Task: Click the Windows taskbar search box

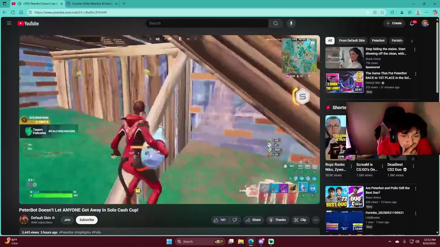Action: [x=200, y=242]
